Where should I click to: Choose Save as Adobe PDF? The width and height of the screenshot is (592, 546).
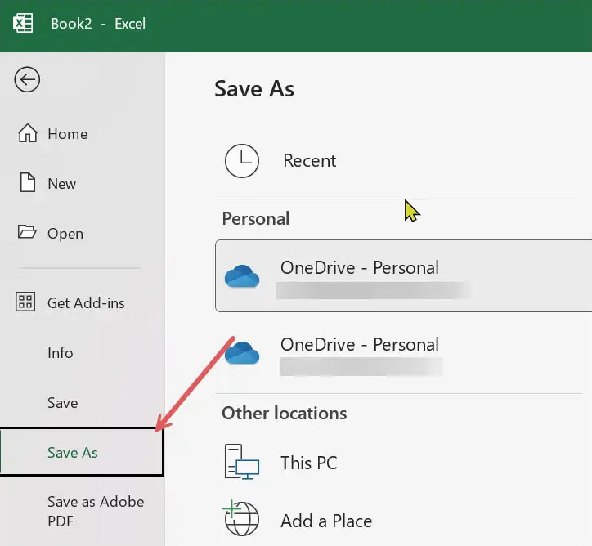[96, 511]
